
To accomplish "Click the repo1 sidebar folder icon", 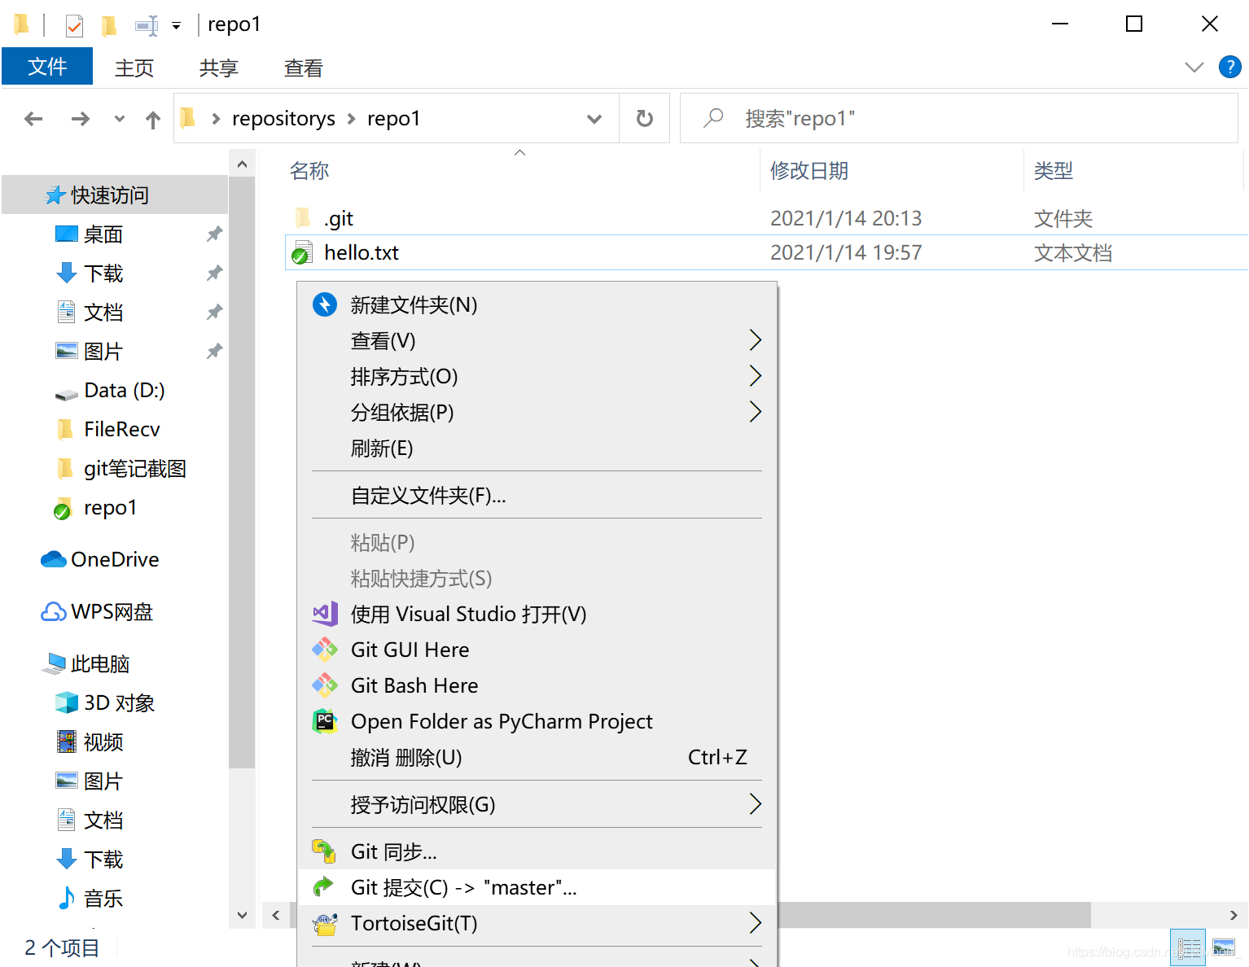I will click(x=64, y=508).
